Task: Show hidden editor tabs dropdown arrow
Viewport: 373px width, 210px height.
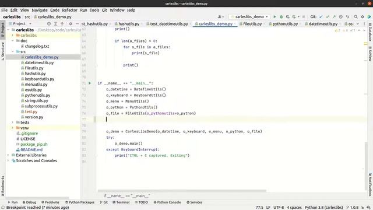Action: [x=357, y=24]
